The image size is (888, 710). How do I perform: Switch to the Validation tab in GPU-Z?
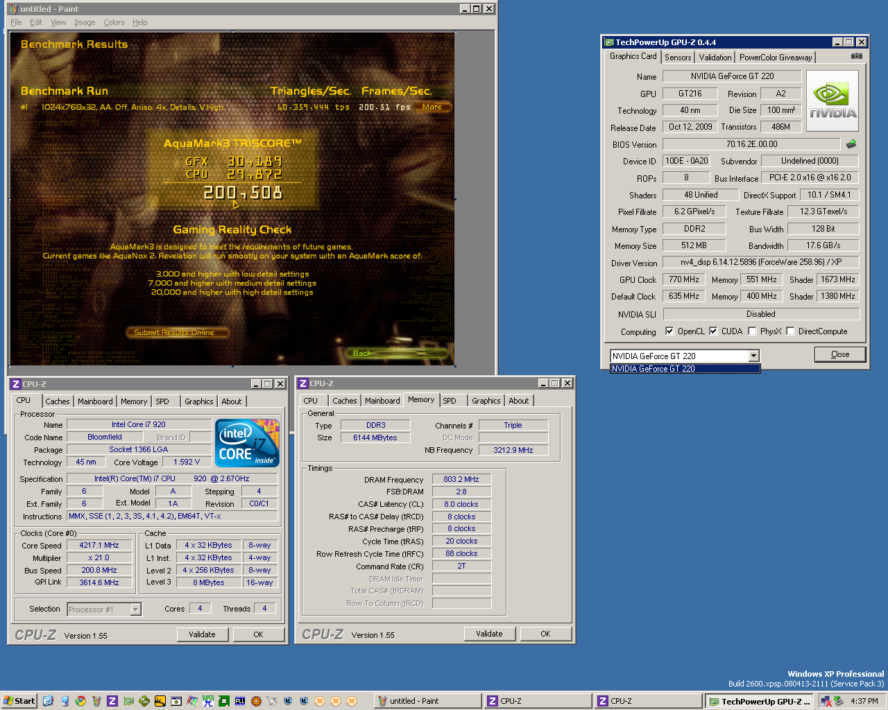(x=715, y=58)
